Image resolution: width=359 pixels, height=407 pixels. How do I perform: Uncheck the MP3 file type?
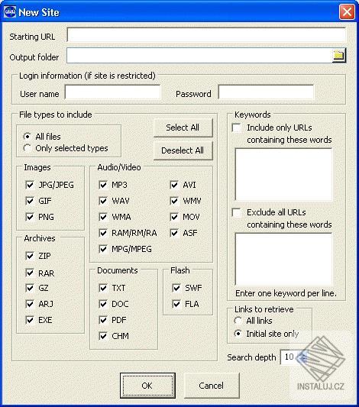(103, 185)
